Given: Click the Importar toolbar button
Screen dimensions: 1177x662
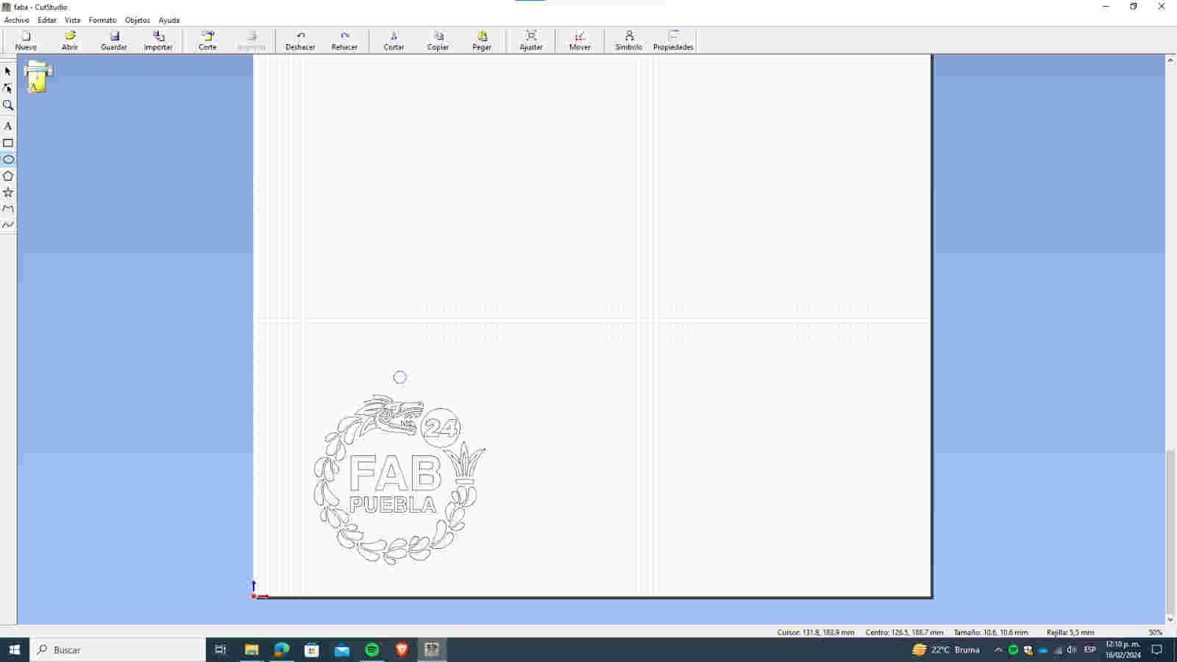Looking at the screenshot, I should tap(158, 40).
